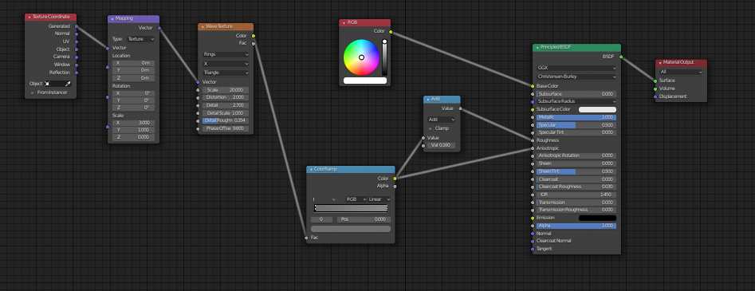Click the Emission input socket

pos(533,218)
